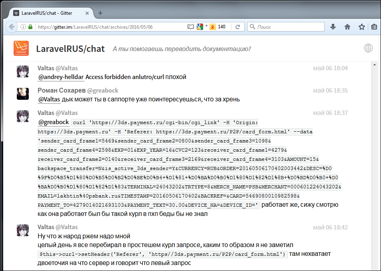Click the browser Back arrow button
The image size is (381, 271).
[x=11, y=27]
